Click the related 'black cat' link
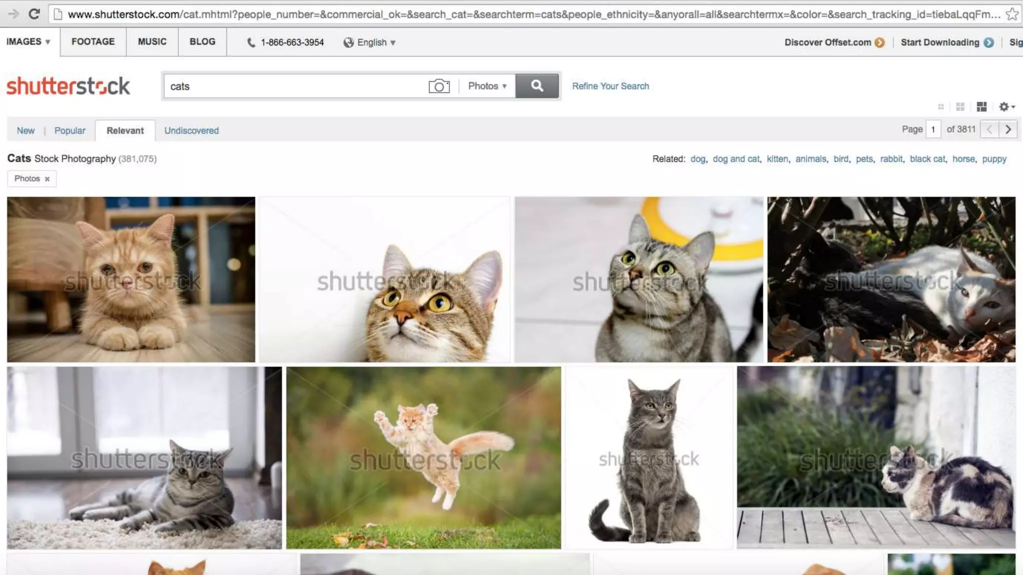This screenshot has width=1023, height=575. [x=927, y=159]
